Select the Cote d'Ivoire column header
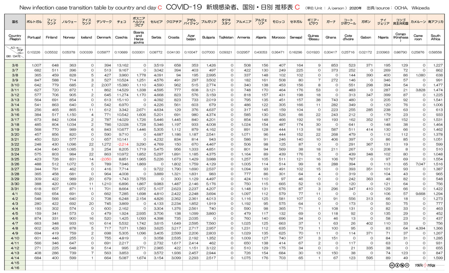The height and width of the screenshot is (273, 449). (348, 37)
